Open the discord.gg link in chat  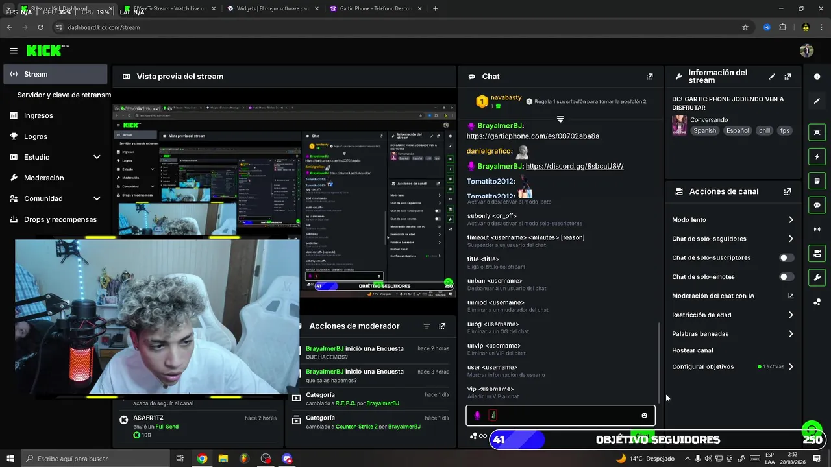click(575, 167)
